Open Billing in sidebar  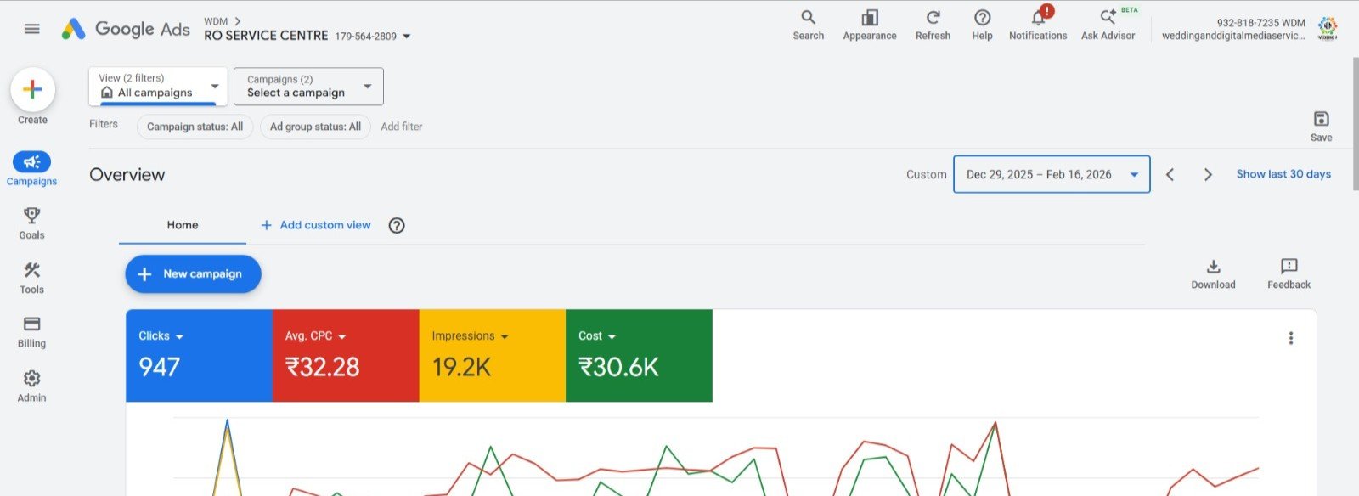coord(31,332)
